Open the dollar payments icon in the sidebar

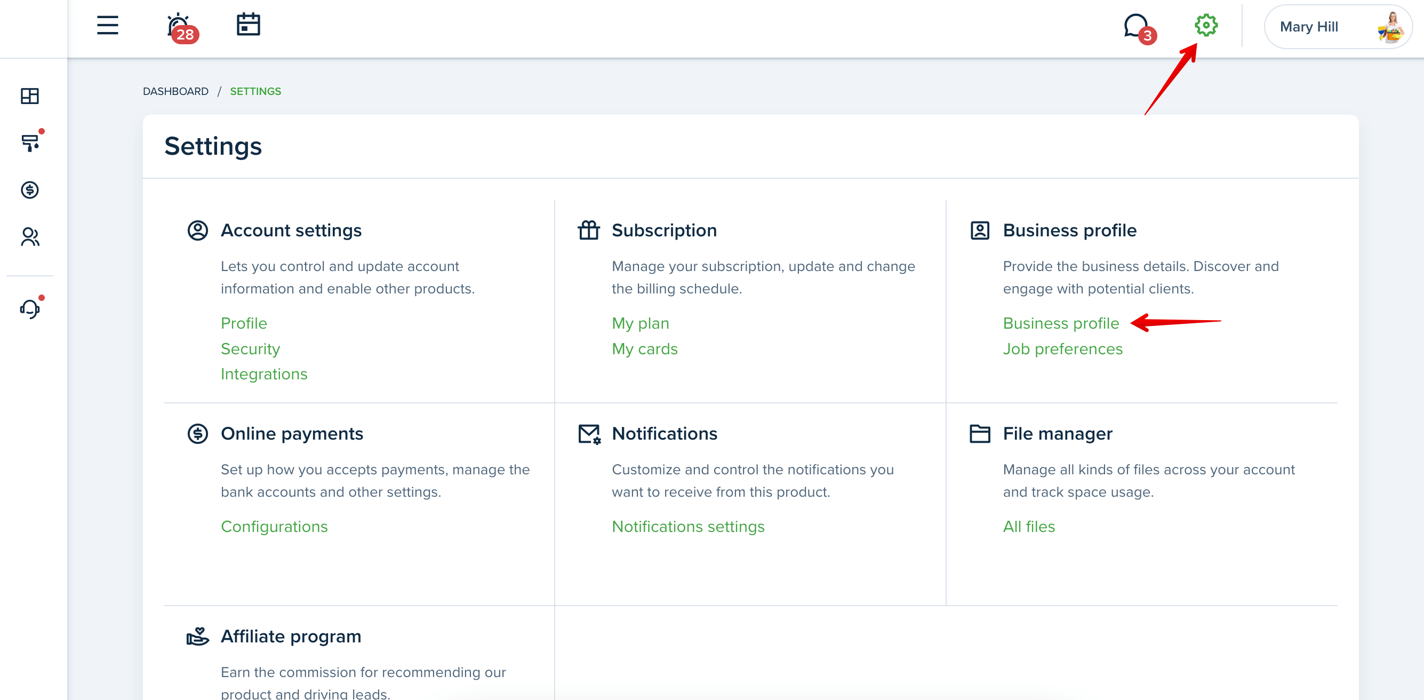[x=30, y=190]
